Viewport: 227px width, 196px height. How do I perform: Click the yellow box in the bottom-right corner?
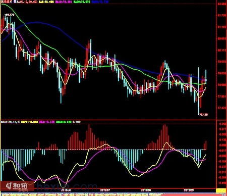click(x=221, y=190)
